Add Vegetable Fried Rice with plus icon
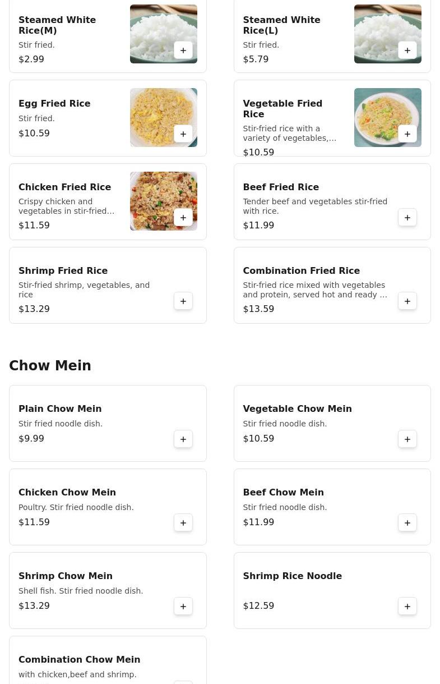The image size is (440, 684). point(407,134)
